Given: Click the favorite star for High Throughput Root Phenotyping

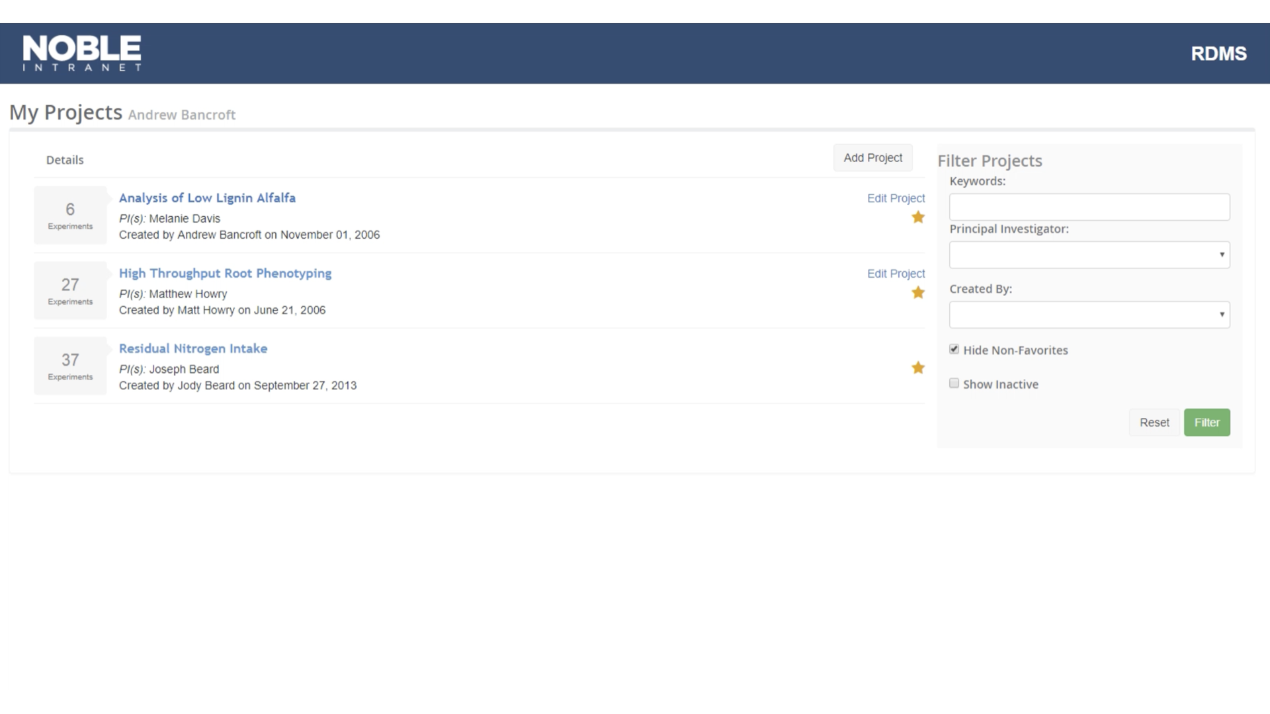Looking at the screenshot, I should pos(917,292).
